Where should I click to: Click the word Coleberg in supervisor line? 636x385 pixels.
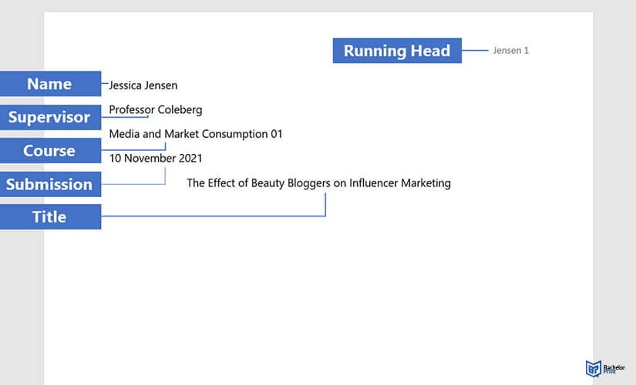pyautogui.click(x=180, y=110)
